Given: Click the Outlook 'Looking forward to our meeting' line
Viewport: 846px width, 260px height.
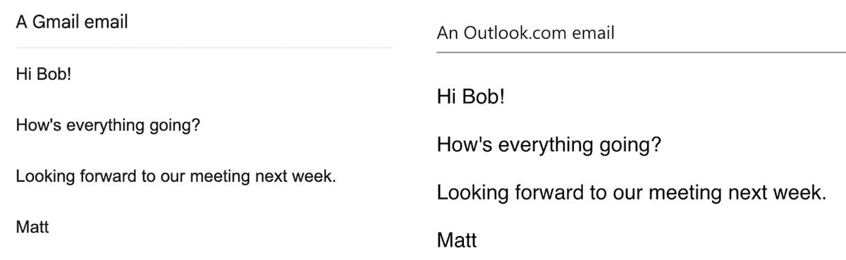Looking at the screenshot, I should 631,192.
